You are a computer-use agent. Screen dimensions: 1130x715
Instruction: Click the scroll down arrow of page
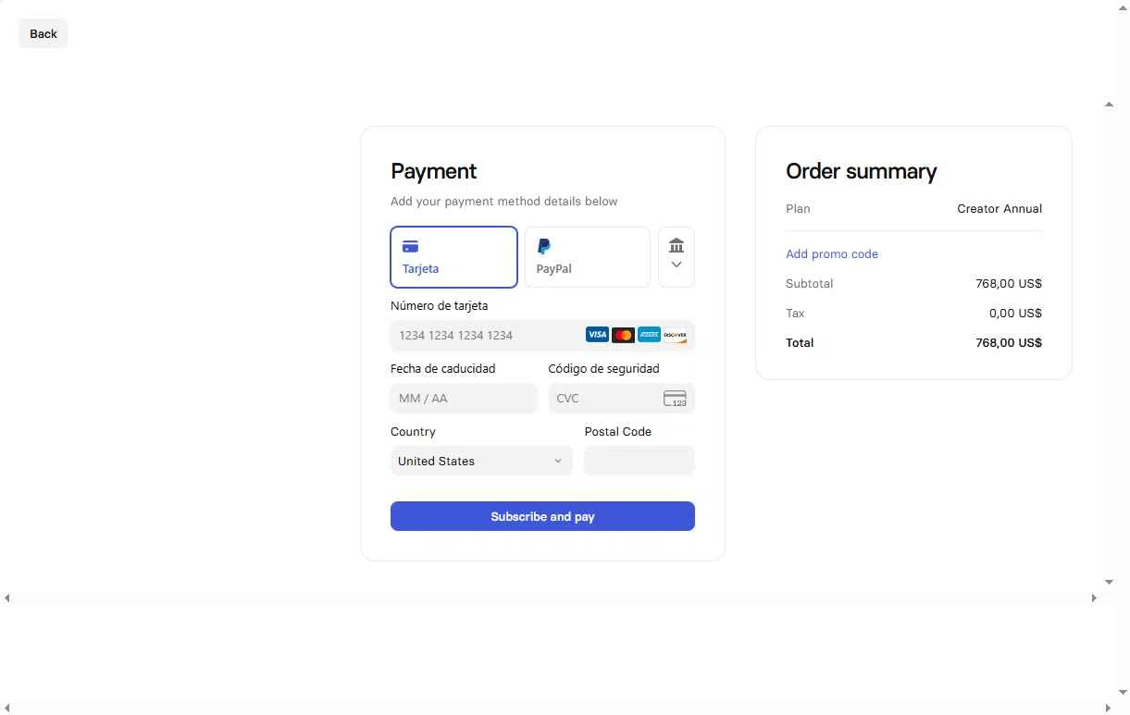(x=1109, y=582)
